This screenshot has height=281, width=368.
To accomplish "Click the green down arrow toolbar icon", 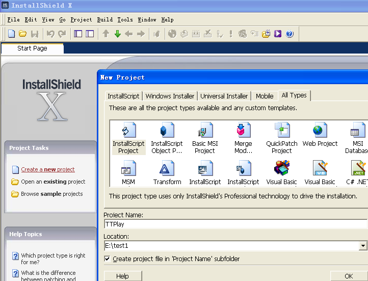I will point(118,34).
